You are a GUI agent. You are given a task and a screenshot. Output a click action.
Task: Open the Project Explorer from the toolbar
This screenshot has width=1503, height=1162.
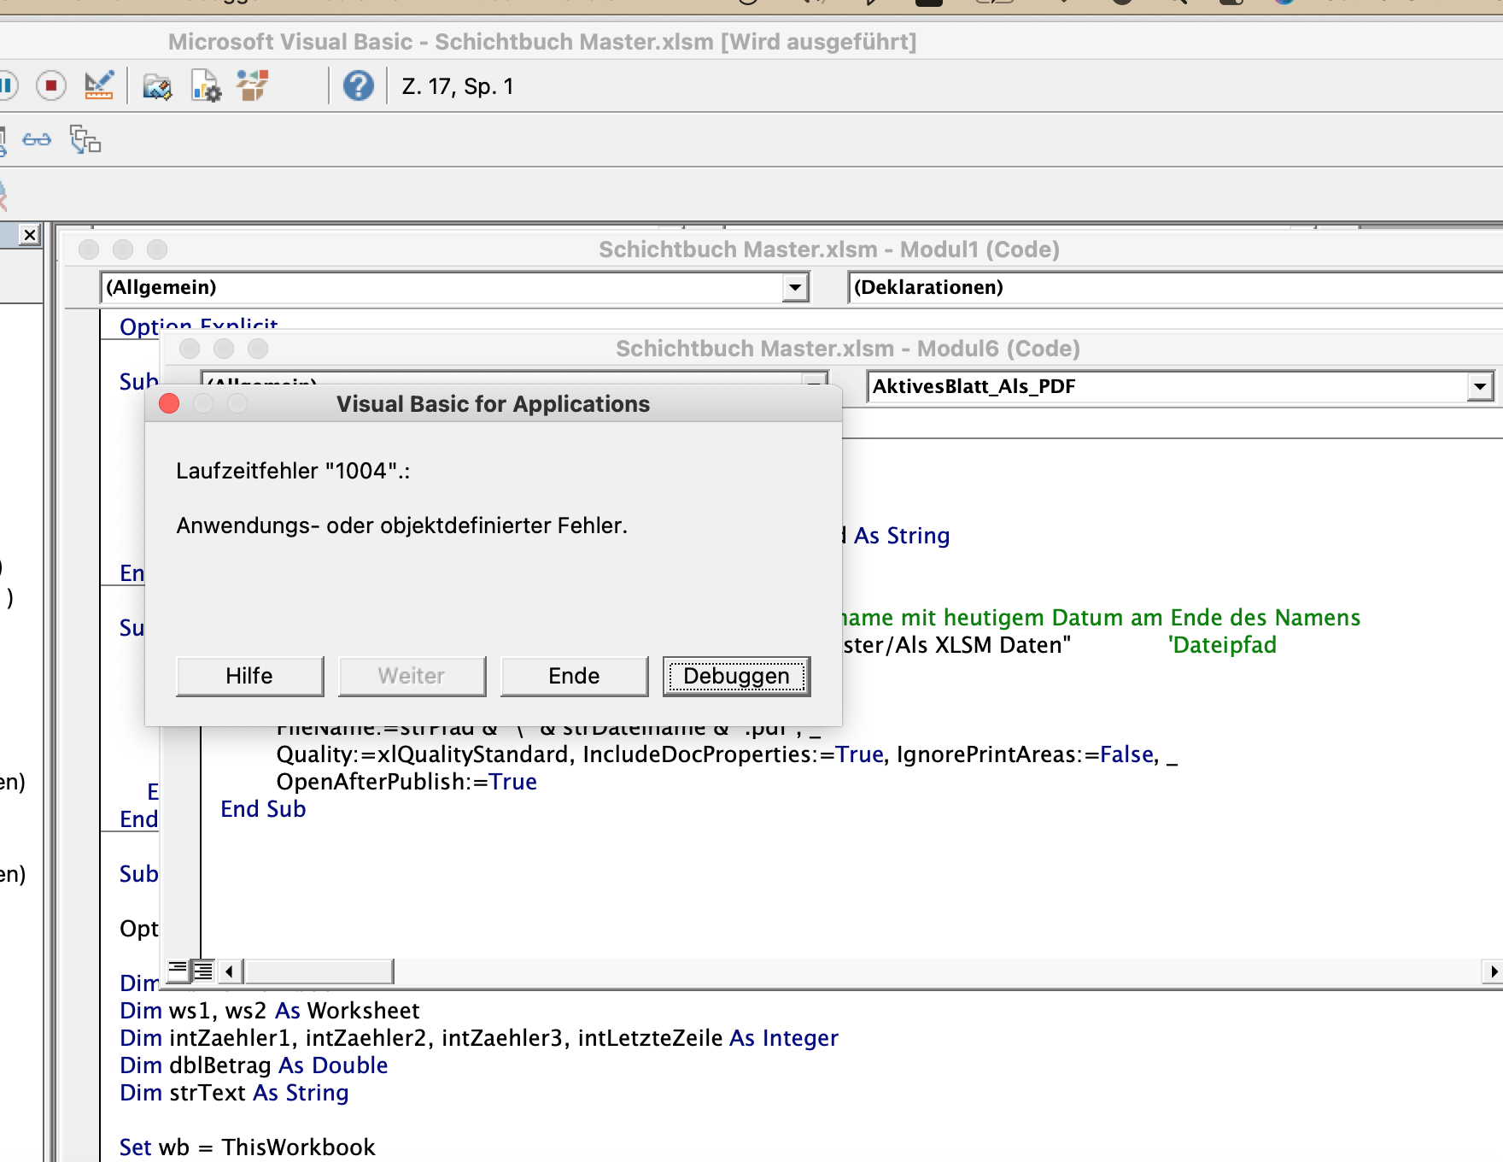tap(157, 86)
